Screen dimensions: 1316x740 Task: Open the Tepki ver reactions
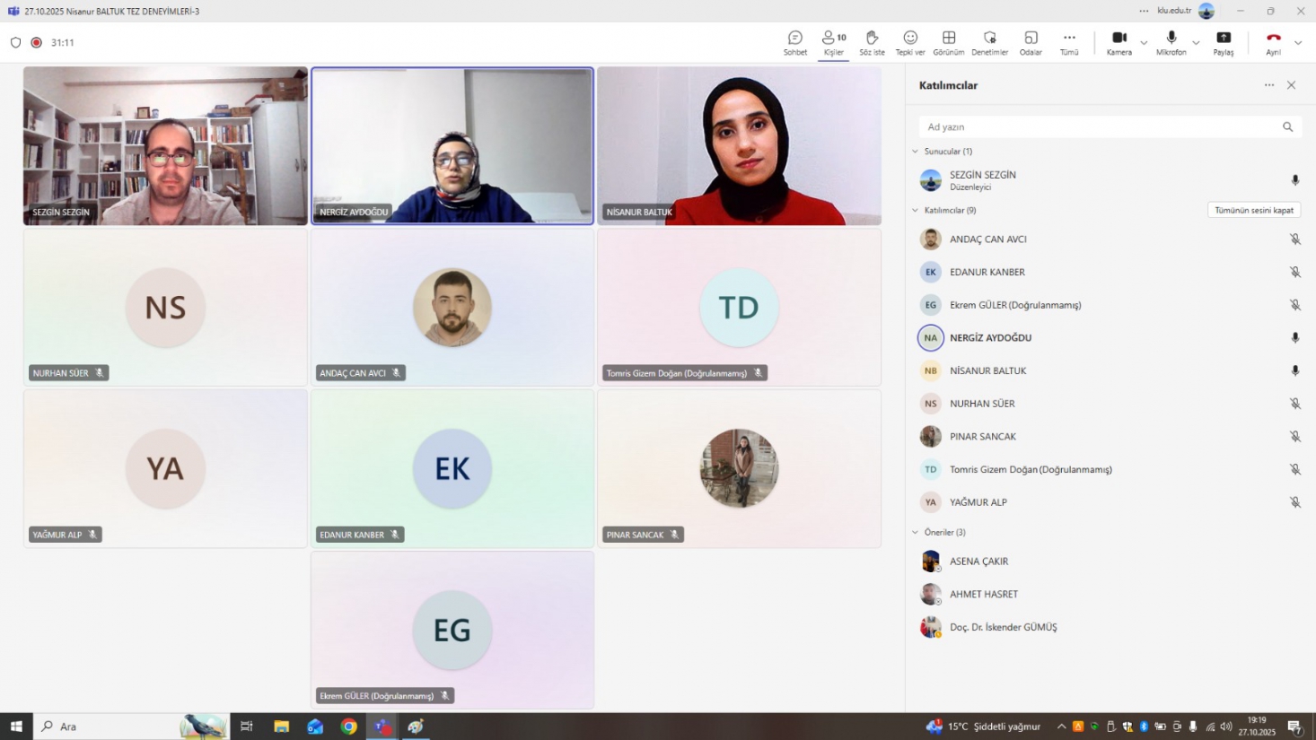(x=909, y=42)
